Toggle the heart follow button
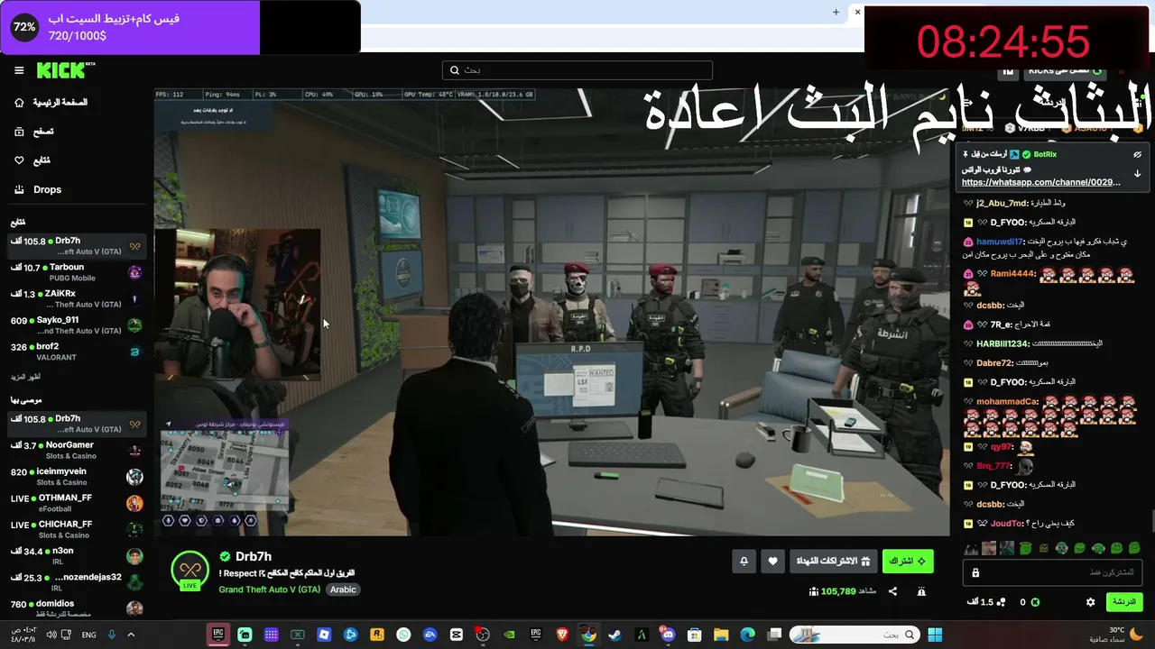 coord(772,561)
